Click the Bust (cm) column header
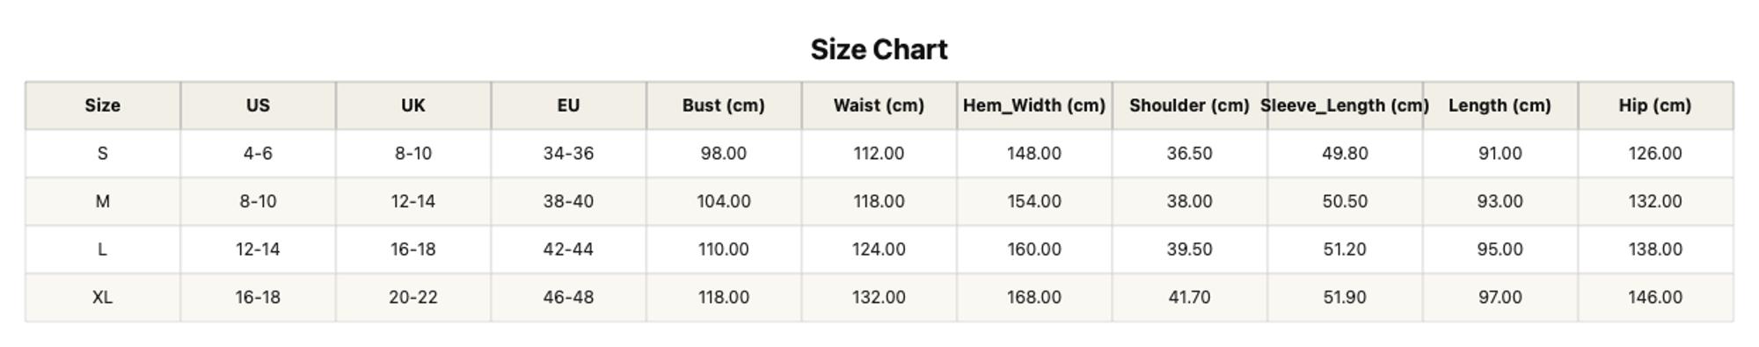1759x347 pixels. click(x=724, y=105)
